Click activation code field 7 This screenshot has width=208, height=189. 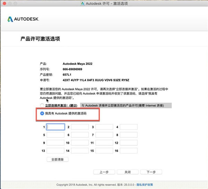point(104,135)
